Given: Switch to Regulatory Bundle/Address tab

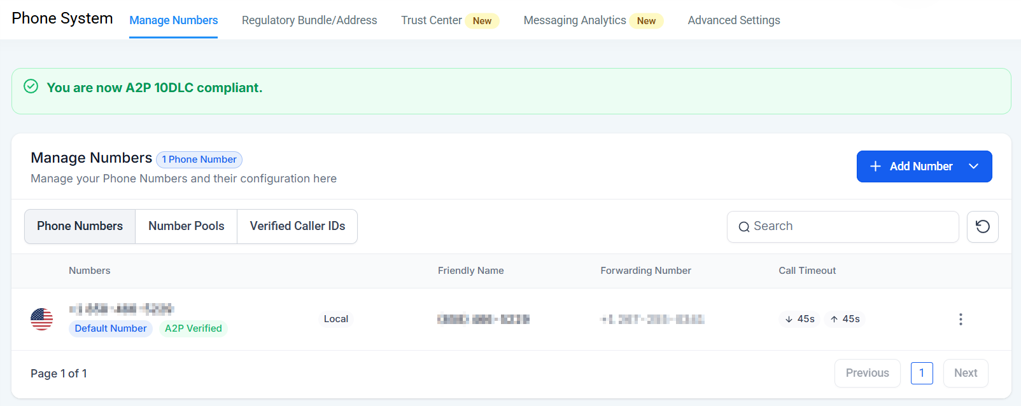Looking at the screenshot, I should point(309,20).
